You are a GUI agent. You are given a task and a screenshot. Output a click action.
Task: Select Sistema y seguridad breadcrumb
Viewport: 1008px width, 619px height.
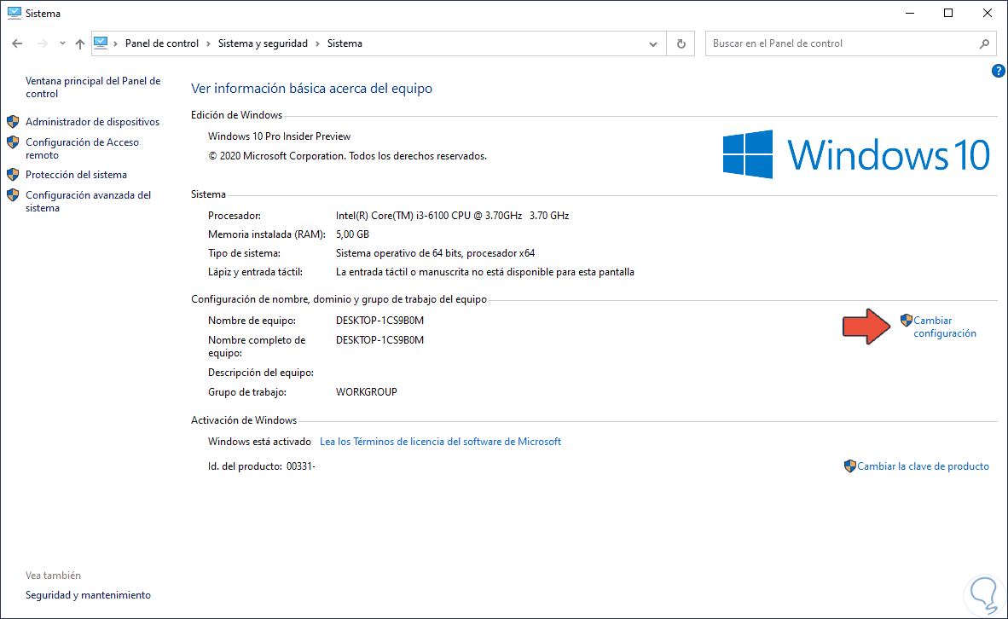pyautogui.click(x=263, y=43)
